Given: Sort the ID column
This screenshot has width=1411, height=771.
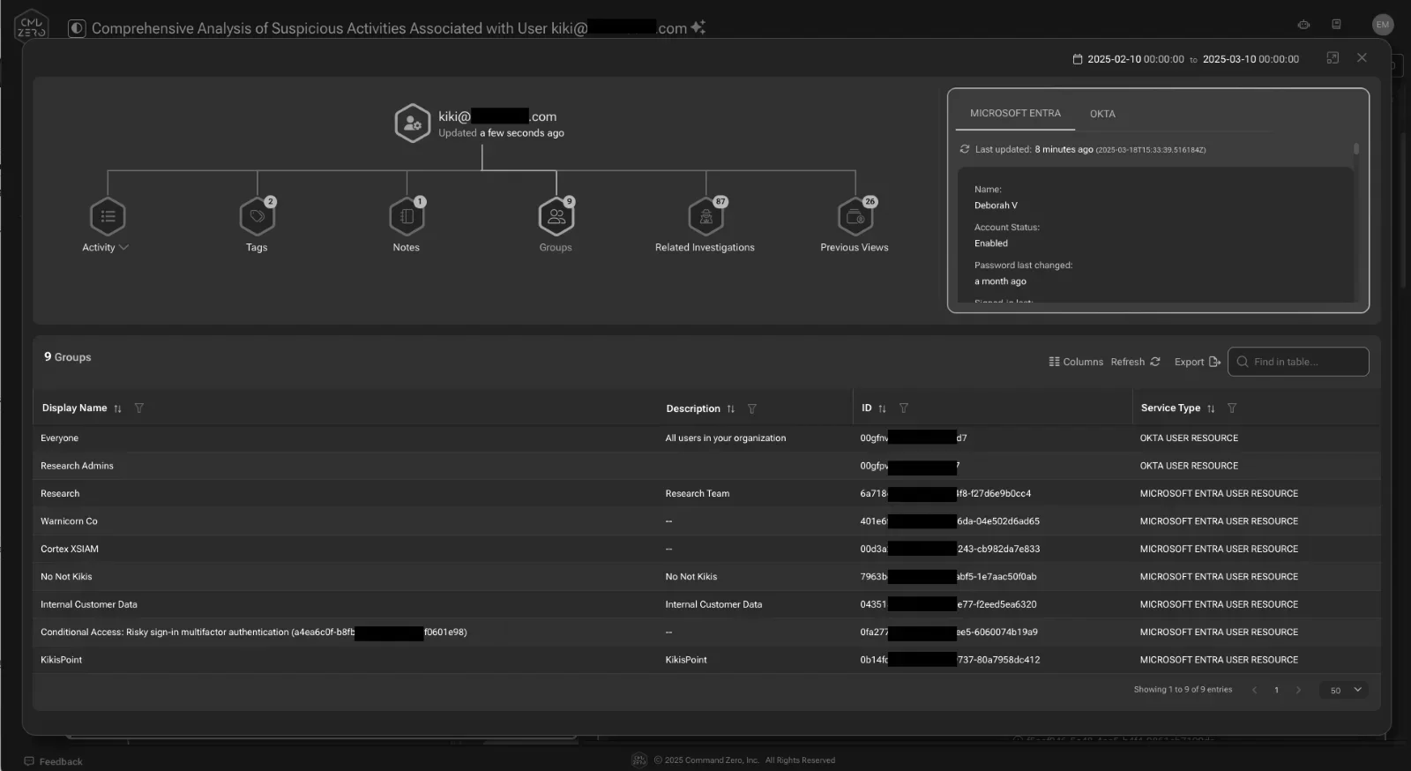Looking at the screenshot, I should pos(882,408).
